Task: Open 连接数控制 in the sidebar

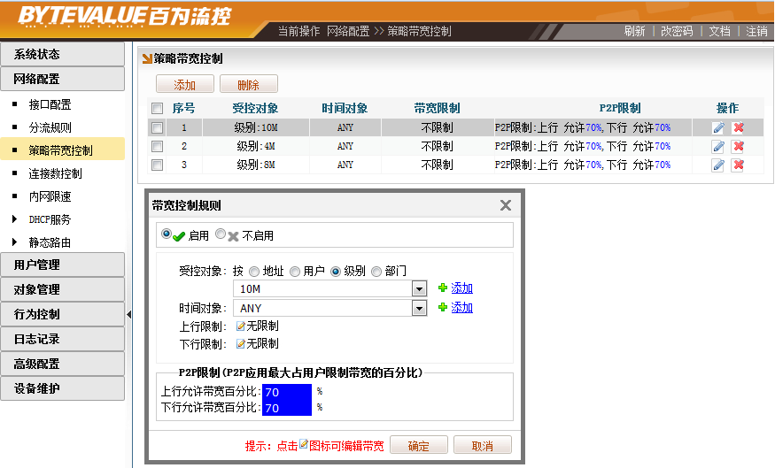Action: pyautogui.click(x=55, y=173)
